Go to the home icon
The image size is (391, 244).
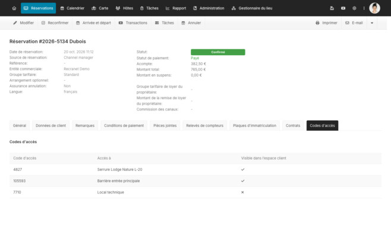pos(14,8)
